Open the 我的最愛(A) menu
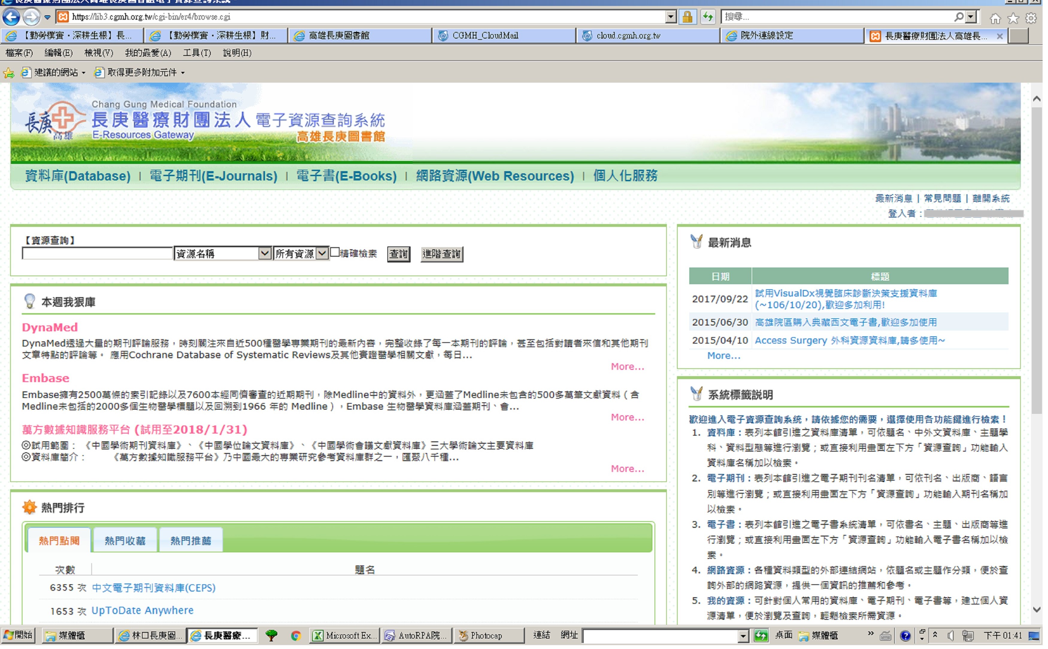The height and width of the screenshot is (649, 1048). point(149,53)
